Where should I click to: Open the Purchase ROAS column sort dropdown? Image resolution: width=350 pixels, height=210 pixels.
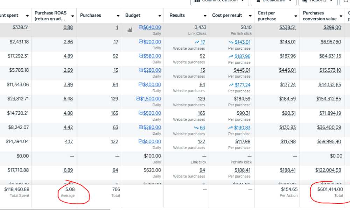pos(72,16)
